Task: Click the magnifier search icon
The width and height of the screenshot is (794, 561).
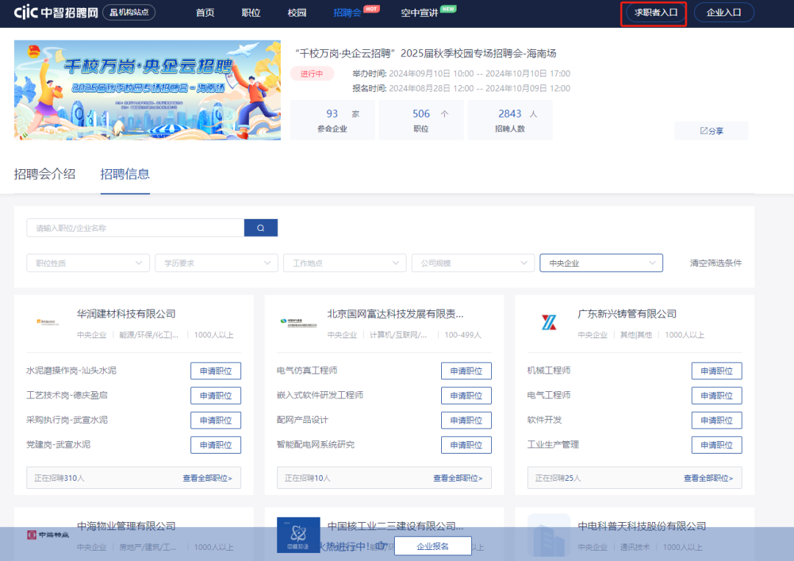Action: pyautogui.click(x=260, y=227)
